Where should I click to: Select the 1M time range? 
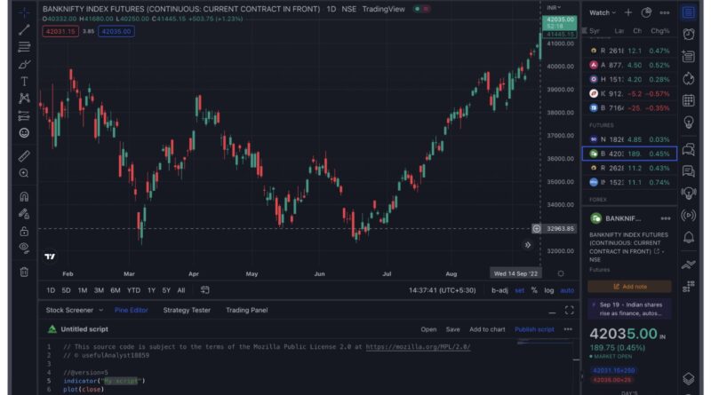(83, 290)
